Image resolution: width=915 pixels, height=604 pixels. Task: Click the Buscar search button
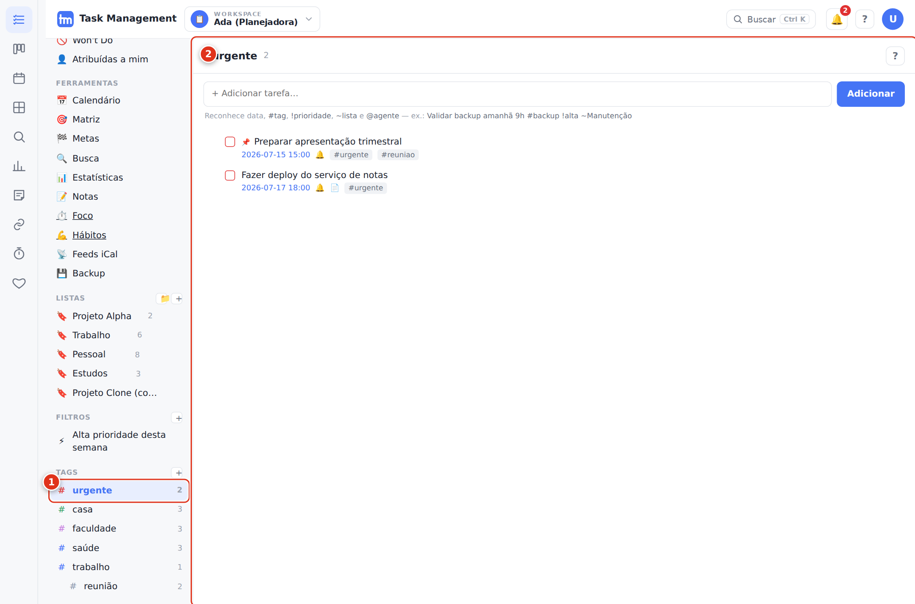771,19
